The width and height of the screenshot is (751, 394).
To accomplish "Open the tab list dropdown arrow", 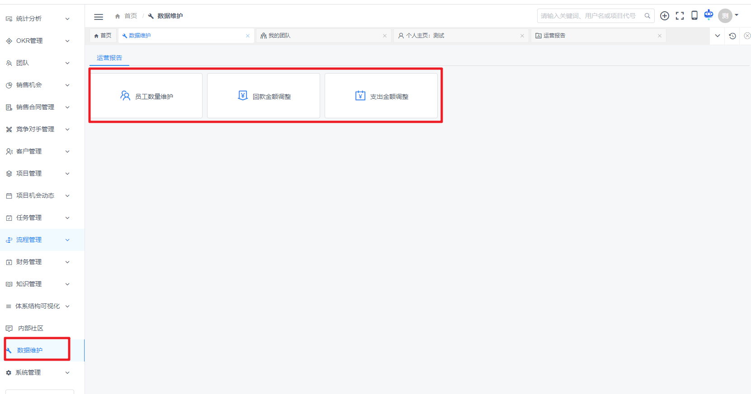I will [x=718, y=36].
